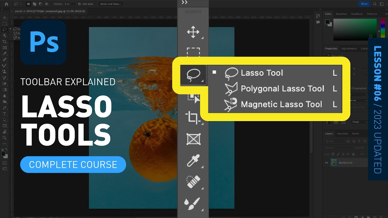This screenshot has height=218, width=388.
Task: Select the Eraser tool in small left toolbar
Action: (x=5, y=84)
